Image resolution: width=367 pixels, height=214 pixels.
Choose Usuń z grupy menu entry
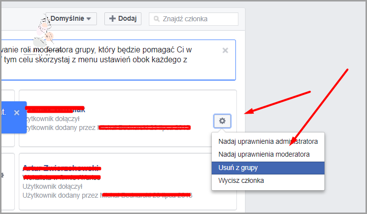(x=268, y=168)
